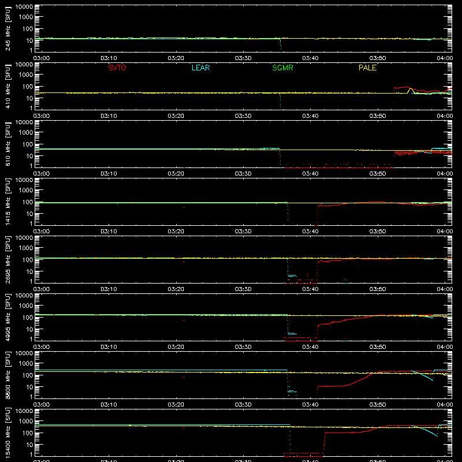Click the 03:50 tick under the 4995 MHz plot

[x=378, y=347]
